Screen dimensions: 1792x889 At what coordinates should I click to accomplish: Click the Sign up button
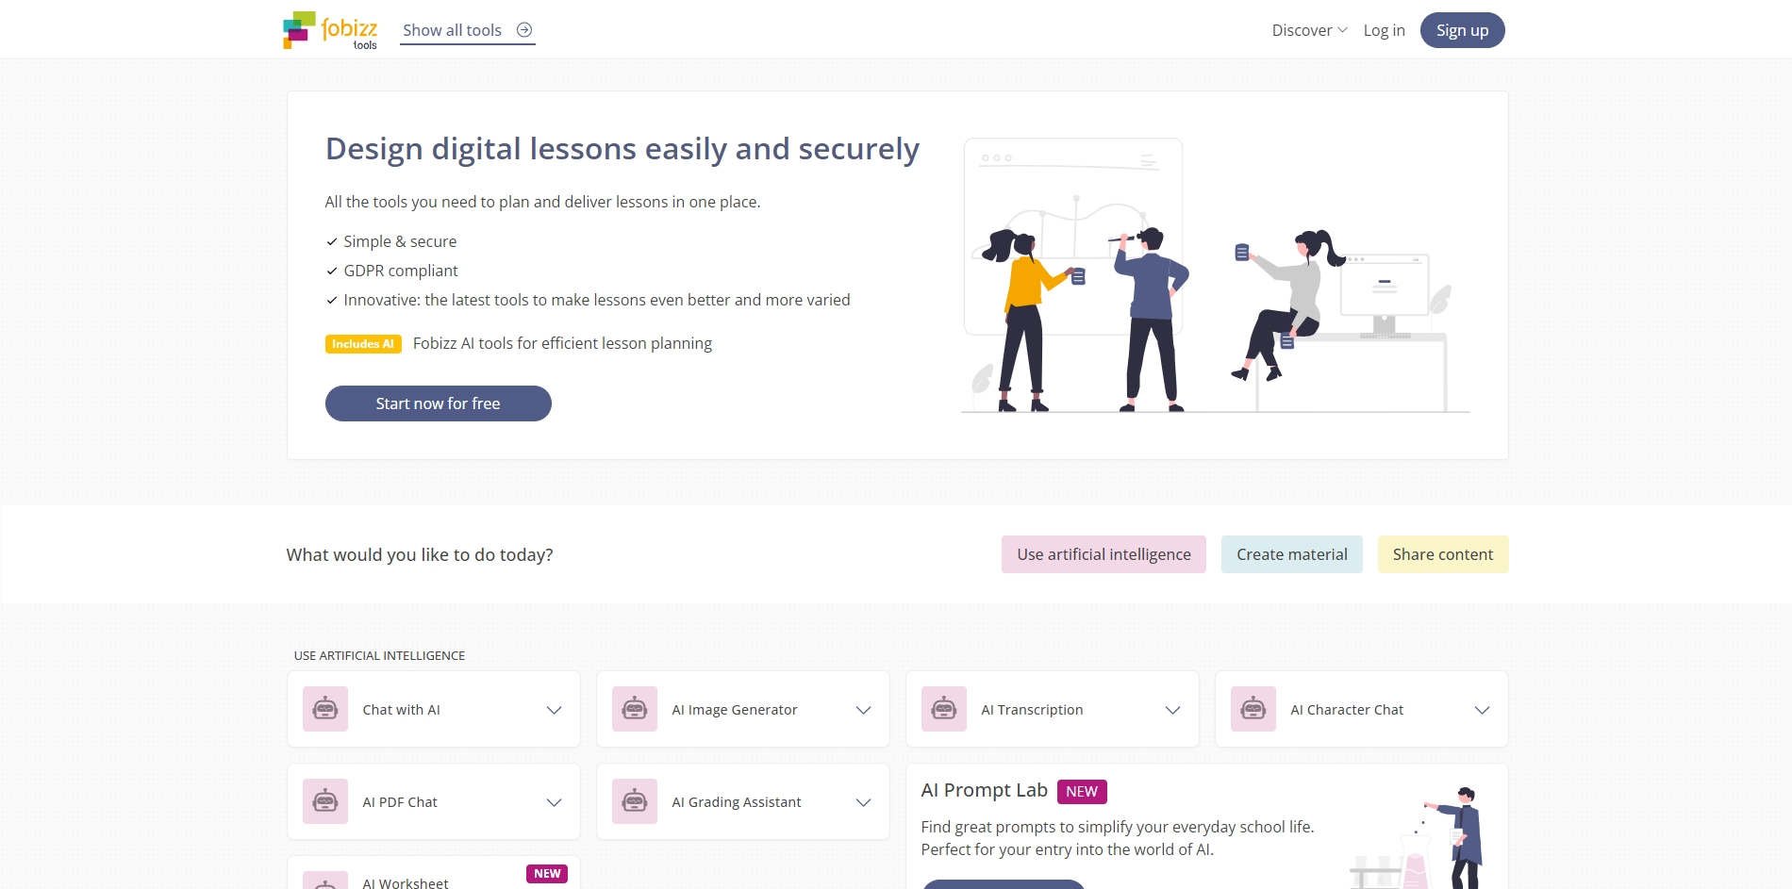pos(1462,30)
